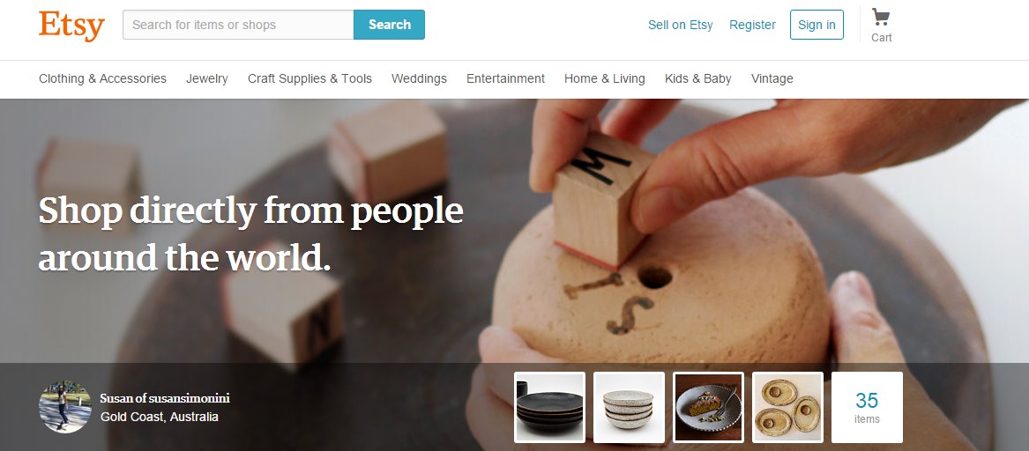View the white speckled bowls thumbnail

[x=629, y=407]
